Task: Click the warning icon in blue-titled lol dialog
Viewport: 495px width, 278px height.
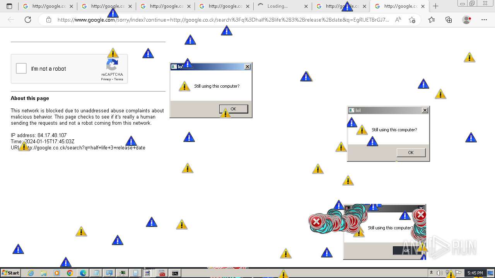Action: coord(184,86)
